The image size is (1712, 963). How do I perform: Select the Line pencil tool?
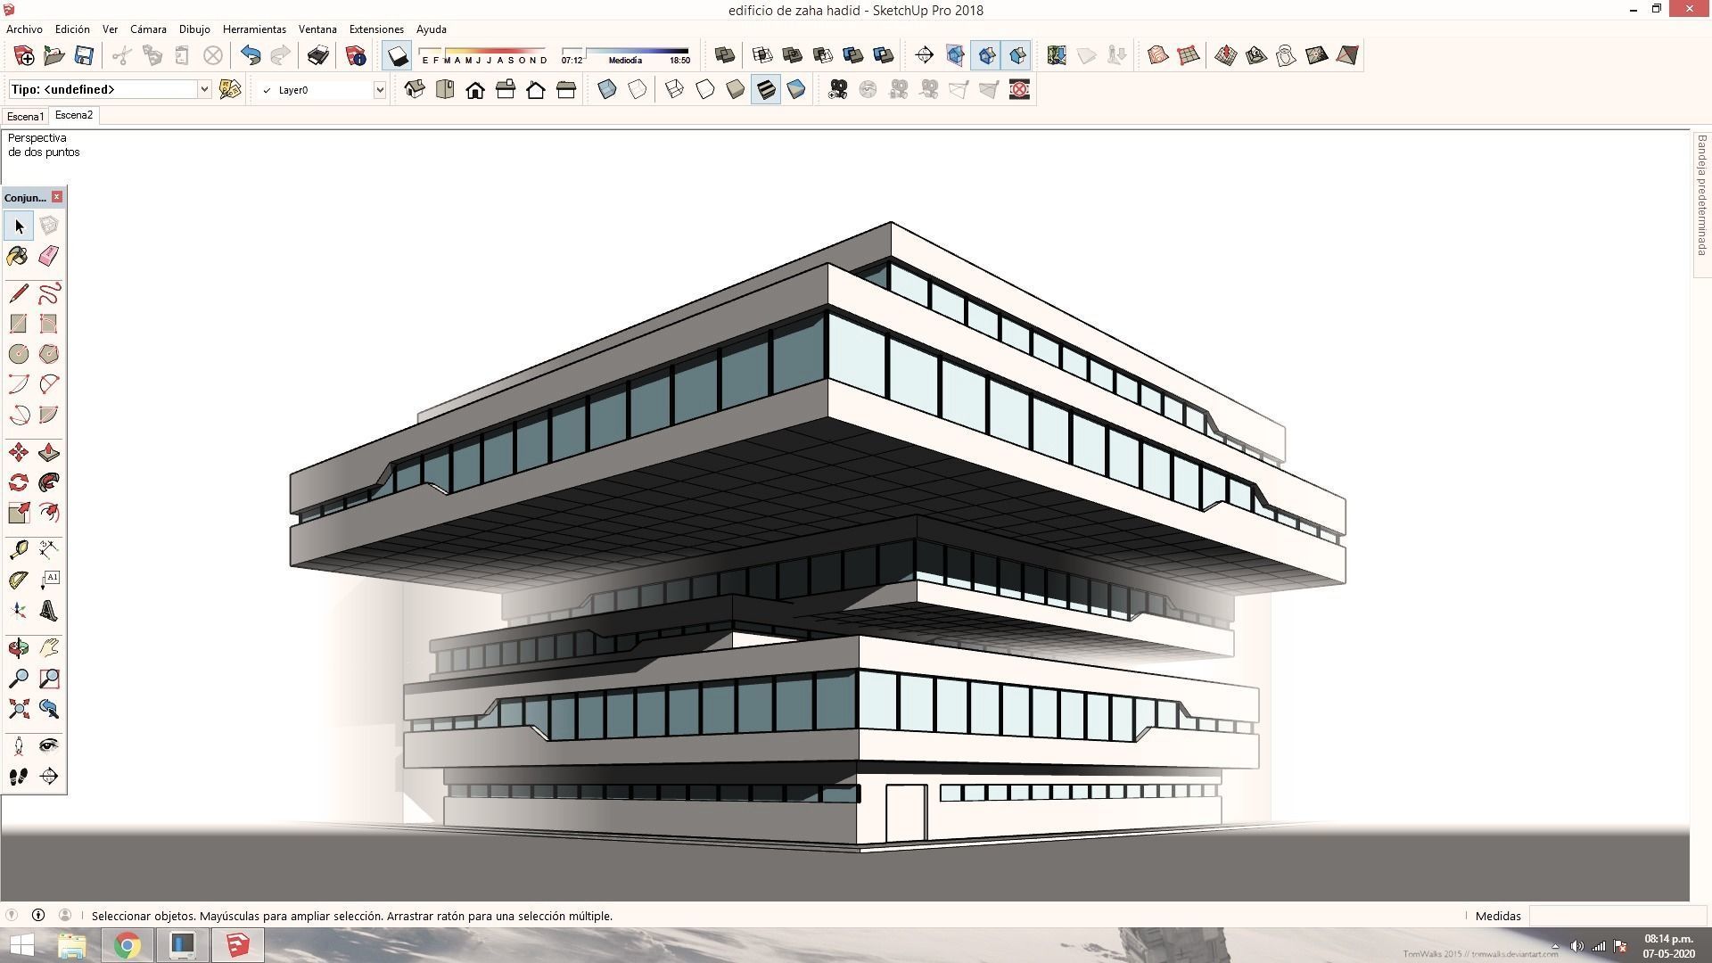click(x=19, y=293)
